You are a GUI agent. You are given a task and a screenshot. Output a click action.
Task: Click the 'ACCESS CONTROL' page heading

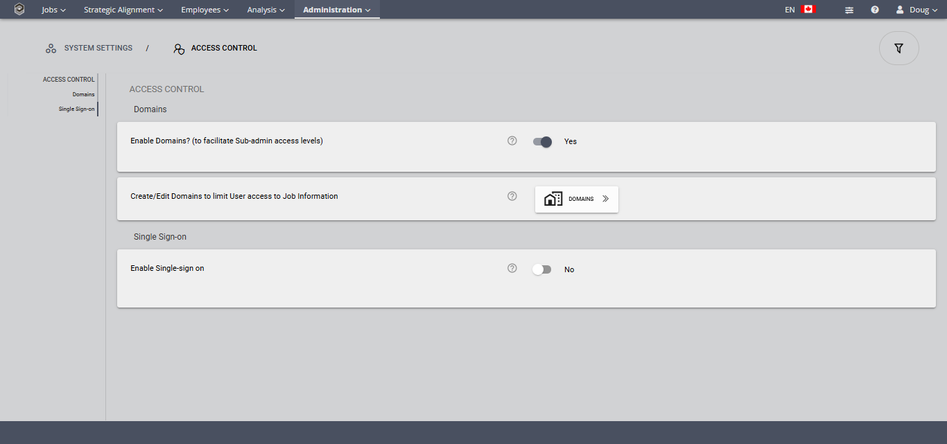click(x=166, y=89)
